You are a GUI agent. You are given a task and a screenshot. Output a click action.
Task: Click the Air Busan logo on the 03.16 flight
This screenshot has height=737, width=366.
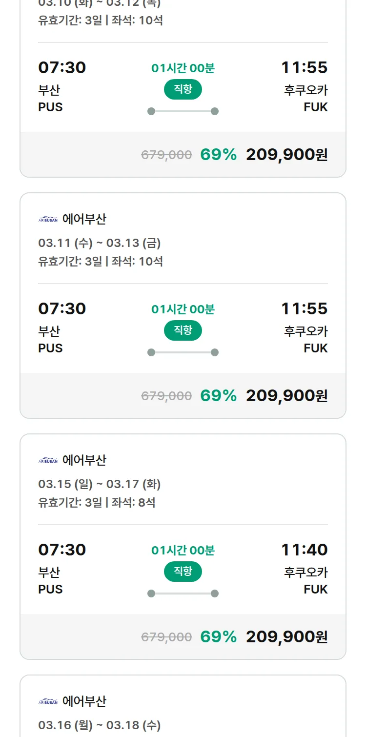[x=48, y=702]
